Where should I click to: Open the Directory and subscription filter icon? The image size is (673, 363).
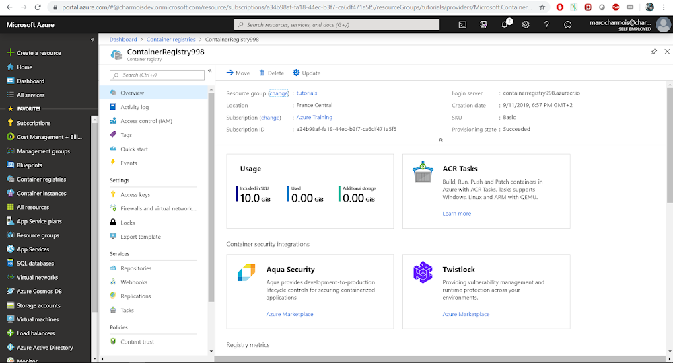(483, 25)
